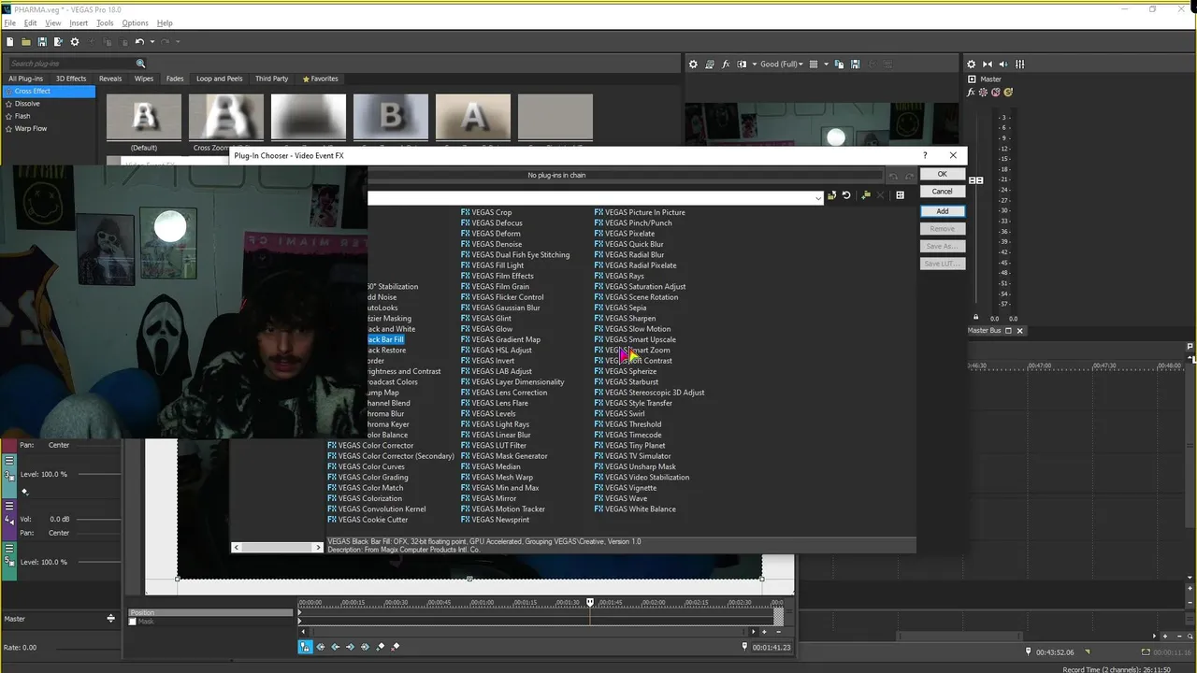This screenshot has width=1197, height=673.
Task: Toggle the Mask checkbox in keyframe panel
Action: [x=133, y=622]
